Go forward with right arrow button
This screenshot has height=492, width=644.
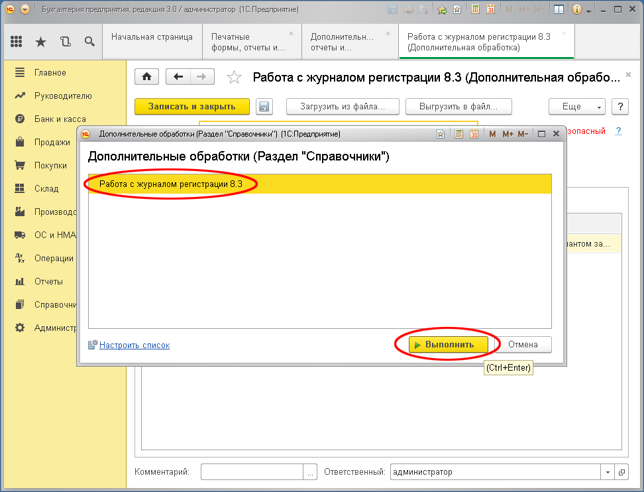tap(201, 77)
